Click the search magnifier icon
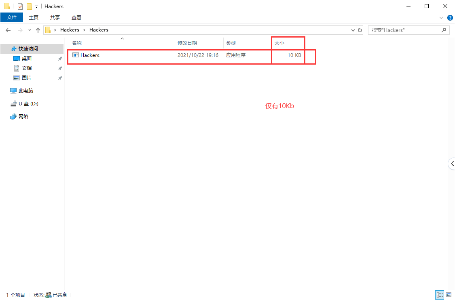The width and height of the screenshot is (455, 300). coord(444,30)
